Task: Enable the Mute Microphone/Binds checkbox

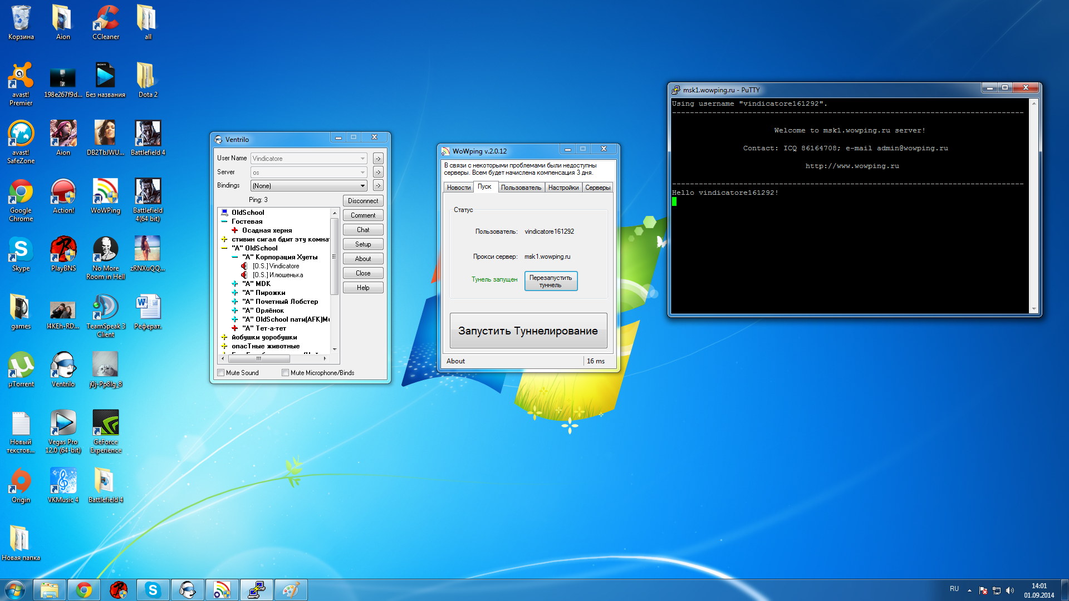Action: 286,373
